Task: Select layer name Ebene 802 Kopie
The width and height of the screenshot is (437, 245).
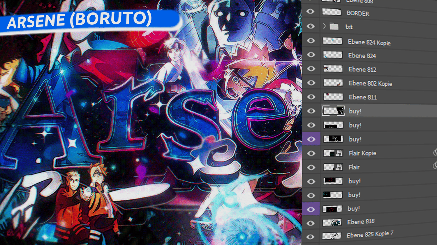Action: [x=370, y=83]
